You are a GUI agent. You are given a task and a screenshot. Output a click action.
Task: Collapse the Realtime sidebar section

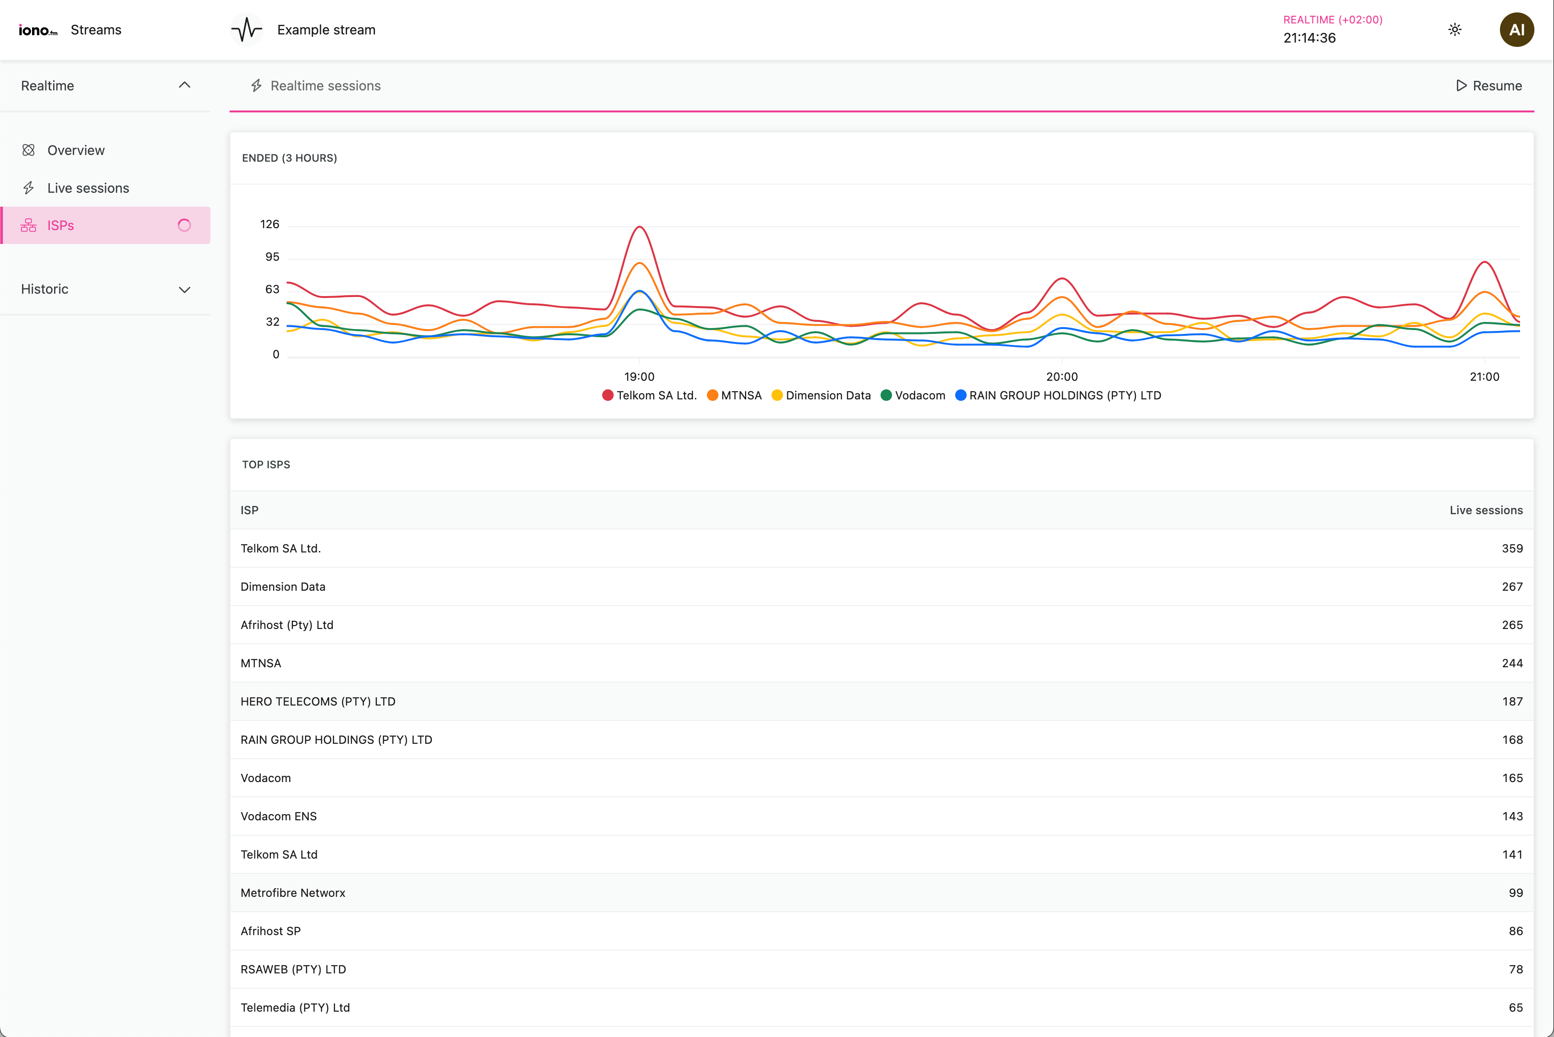(106, 86)
